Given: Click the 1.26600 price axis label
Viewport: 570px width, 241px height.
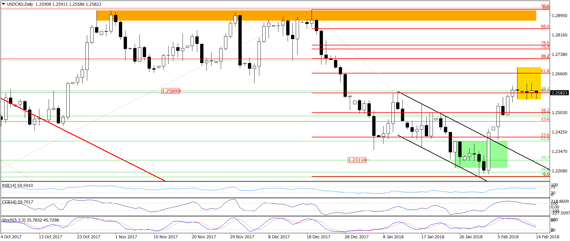Looking at the screenshot, I should pyautogui.click(x=560, y=74).
